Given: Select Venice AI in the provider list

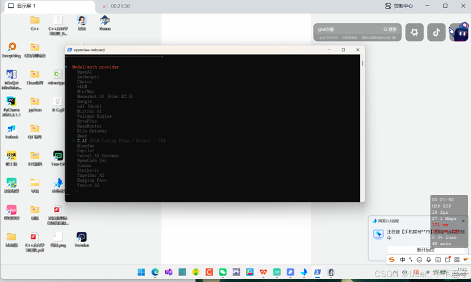Looking at the screenshot, I should [88, 185].
